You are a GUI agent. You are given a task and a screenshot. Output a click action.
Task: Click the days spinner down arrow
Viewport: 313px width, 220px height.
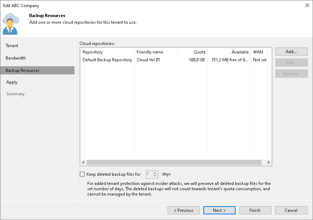pyautogui.click(x=155, y=175)
